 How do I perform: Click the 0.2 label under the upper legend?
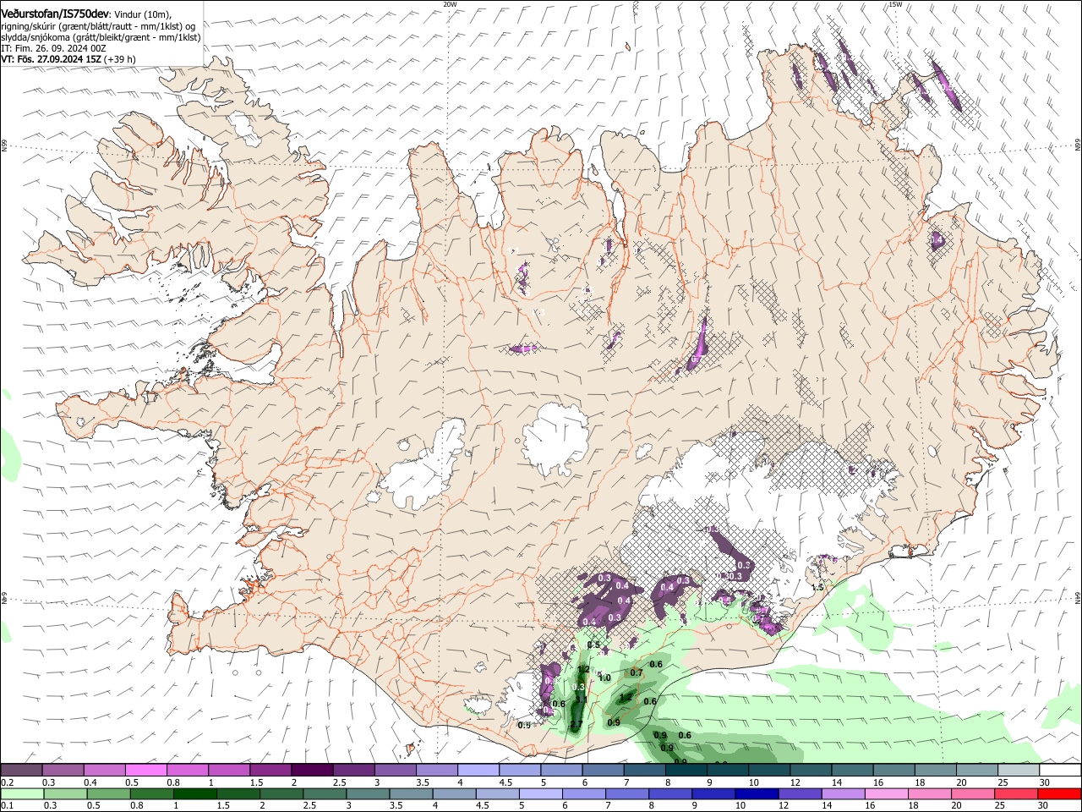click(x=7, y=782)
